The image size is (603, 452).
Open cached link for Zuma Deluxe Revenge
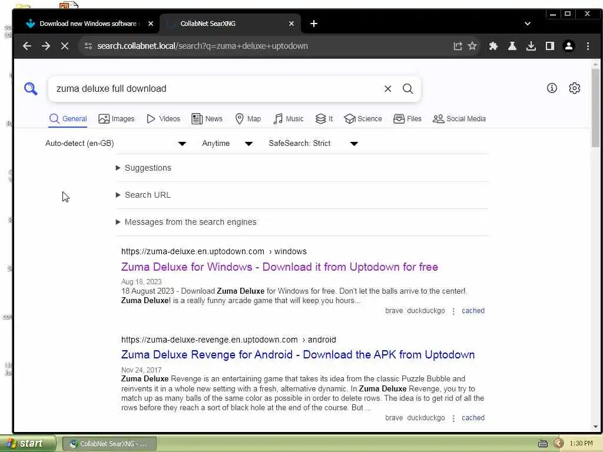click(473, 418)
